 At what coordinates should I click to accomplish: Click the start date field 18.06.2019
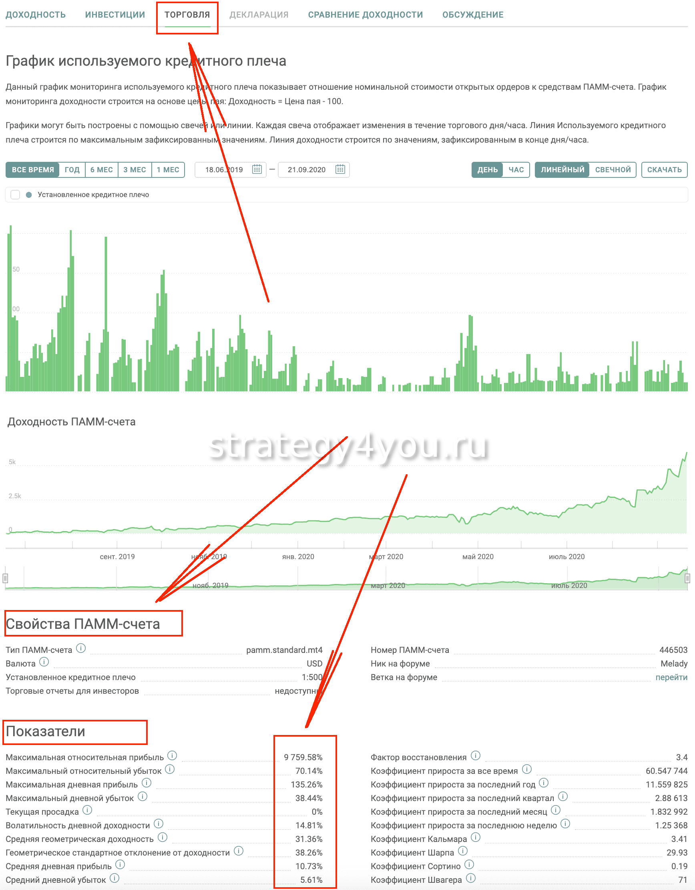(x=224, y=170)
